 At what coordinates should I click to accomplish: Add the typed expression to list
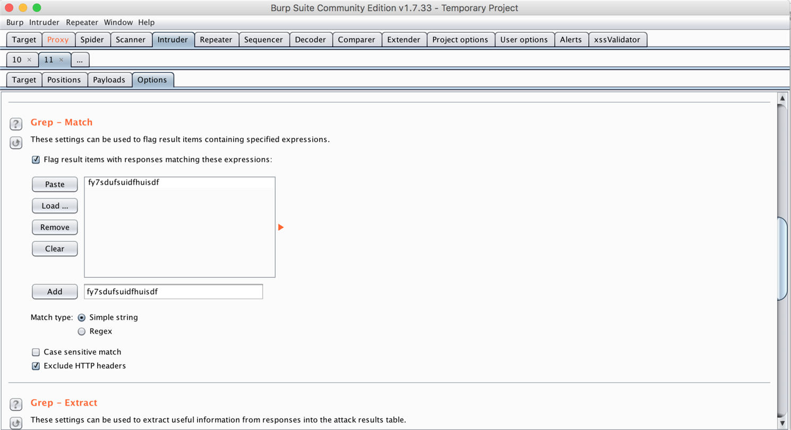click(x=55, y=292)
